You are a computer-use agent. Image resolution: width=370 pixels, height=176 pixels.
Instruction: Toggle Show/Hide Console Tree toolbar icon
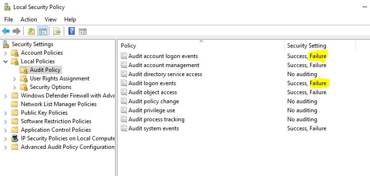(x=43, y=31)
